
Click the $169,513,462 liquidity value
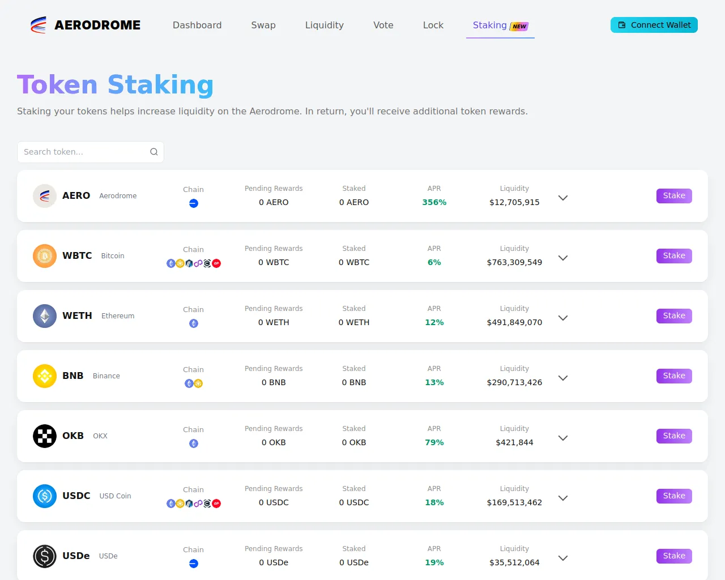(514, 502)
